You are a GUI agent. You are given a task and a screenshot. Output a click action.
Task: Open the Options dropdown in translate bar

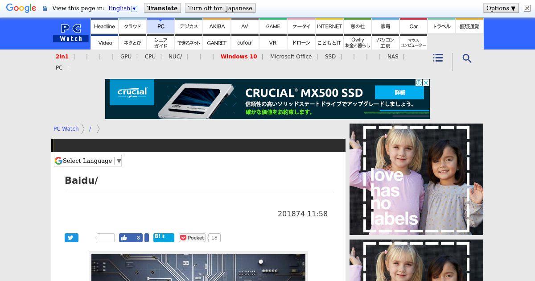[501, 8]
